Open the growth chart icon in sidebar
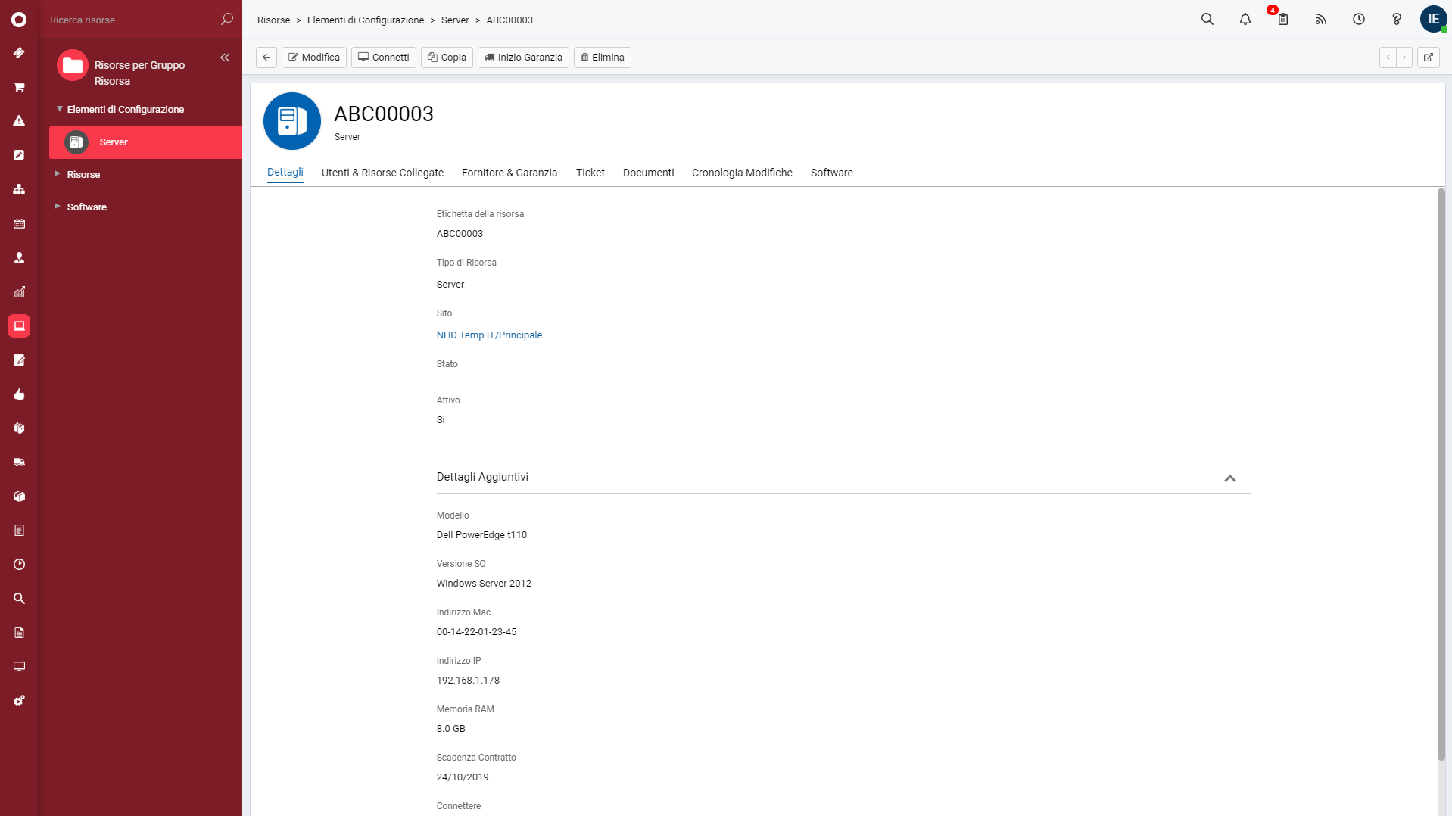Viewport: 1452px width, 816px height. point(19,292)
